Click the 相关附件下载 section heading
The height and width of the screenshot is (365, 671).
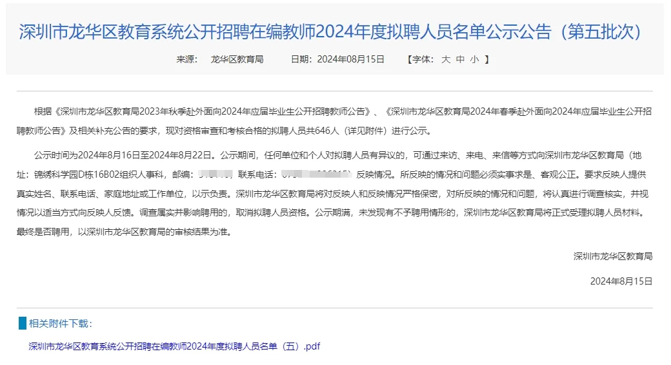click(x=61, y=324)
